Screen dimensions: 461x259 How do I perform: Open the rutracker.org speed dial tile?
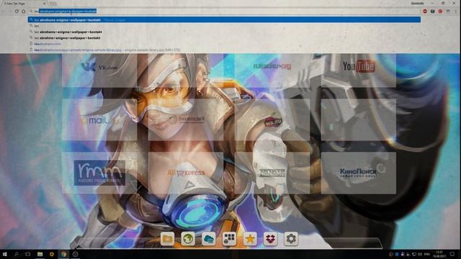[272, 71]
